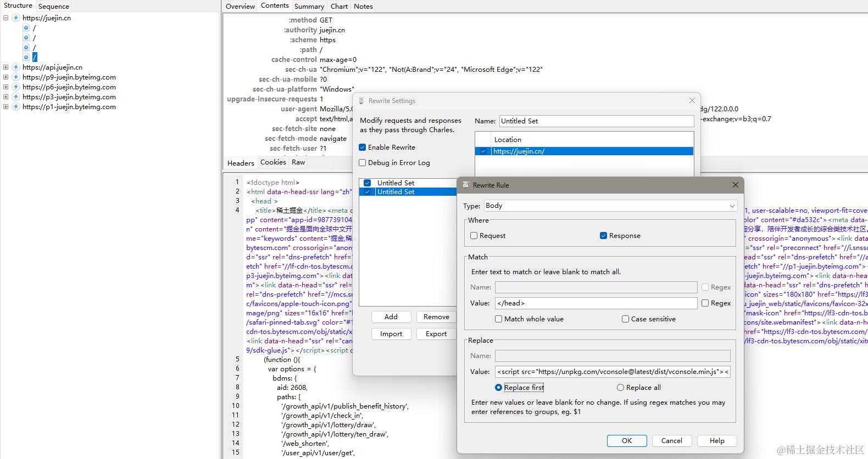Select the Cookies sub-tab
Screen dimensions: 868x459
(273, 162)
